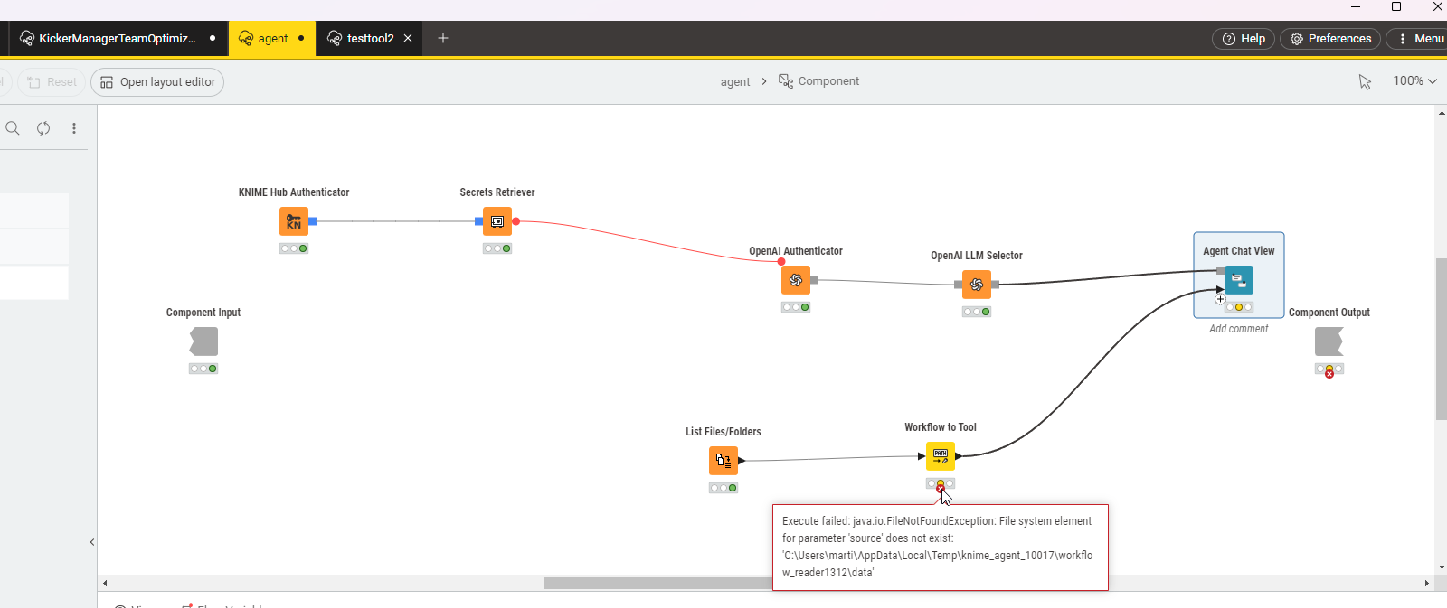
Task: Select the KNIME Hub Authenticator node icon
Action: [x=294, y=221]
